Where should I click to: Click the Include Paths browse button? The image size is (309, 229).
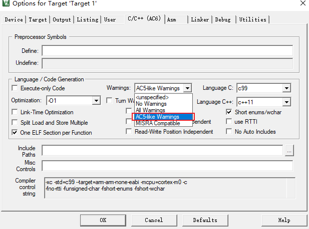pyautogui.click(x=289, y=150)
